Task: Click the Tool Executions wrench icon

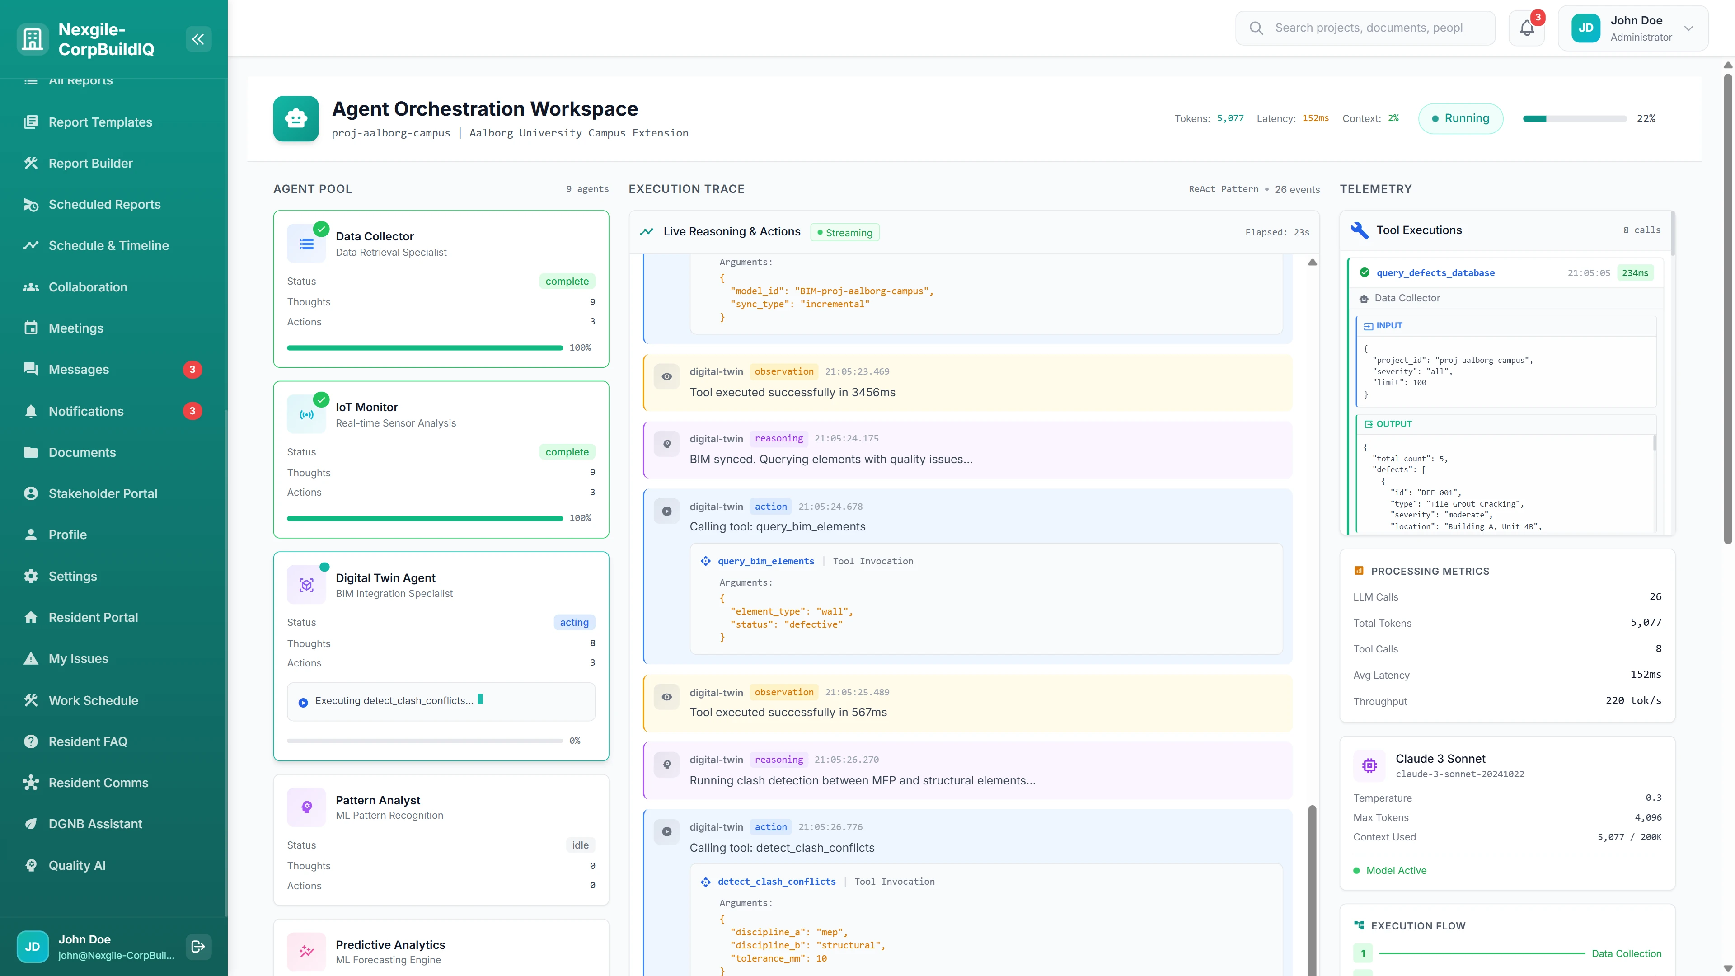Action: coord(1359,230)
